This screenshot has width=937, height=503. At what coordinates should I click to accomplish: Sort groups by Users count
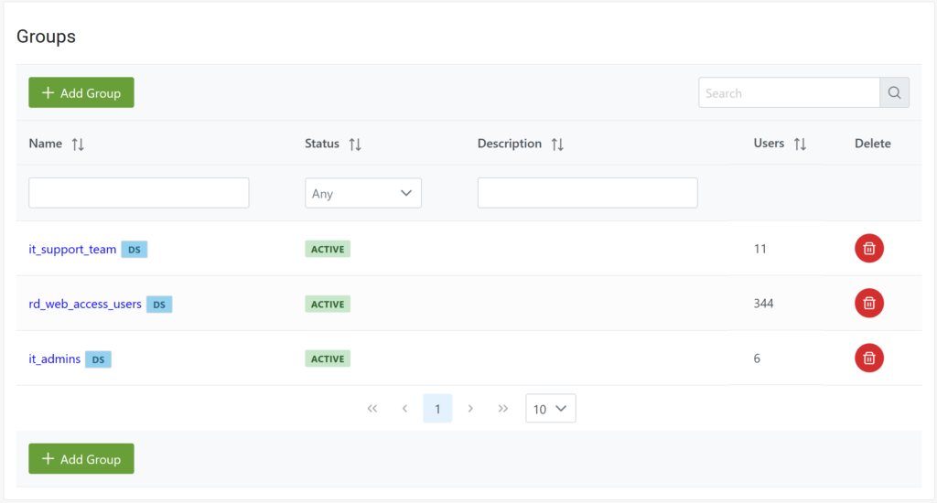point(800,144)
